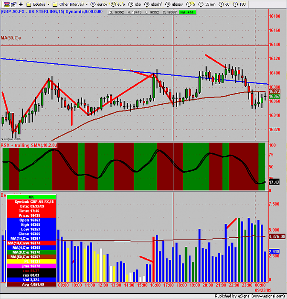Click 'Date: 09/22/09' row in data window
This screenshot has height=299, width=287.
32,206
